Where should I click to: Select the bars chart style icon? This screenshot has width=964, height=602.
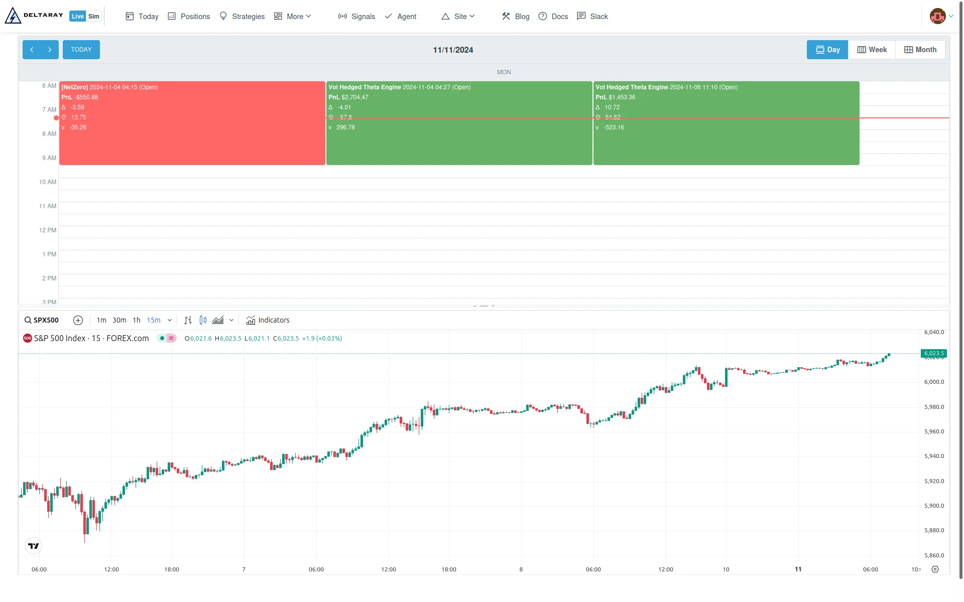pos(188,320)
